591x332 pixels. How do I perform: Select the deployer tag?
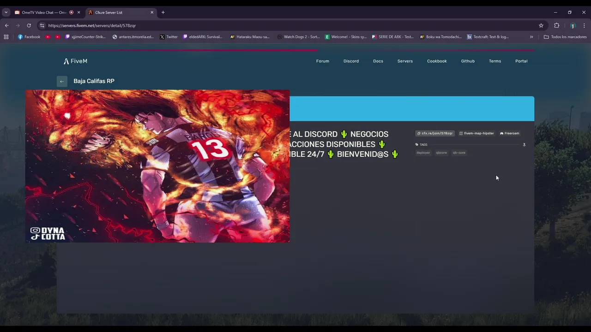pos(423,153)
